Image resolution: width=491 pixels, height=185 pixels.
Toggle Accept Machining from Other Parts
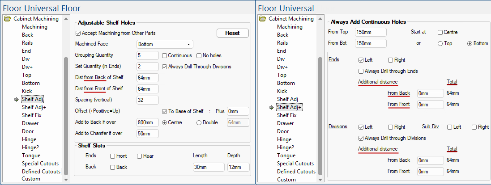(78, 33)
